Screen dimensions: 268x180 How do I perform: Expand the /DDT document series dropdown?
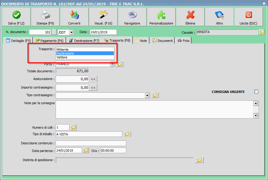click(x=72, y=32)
